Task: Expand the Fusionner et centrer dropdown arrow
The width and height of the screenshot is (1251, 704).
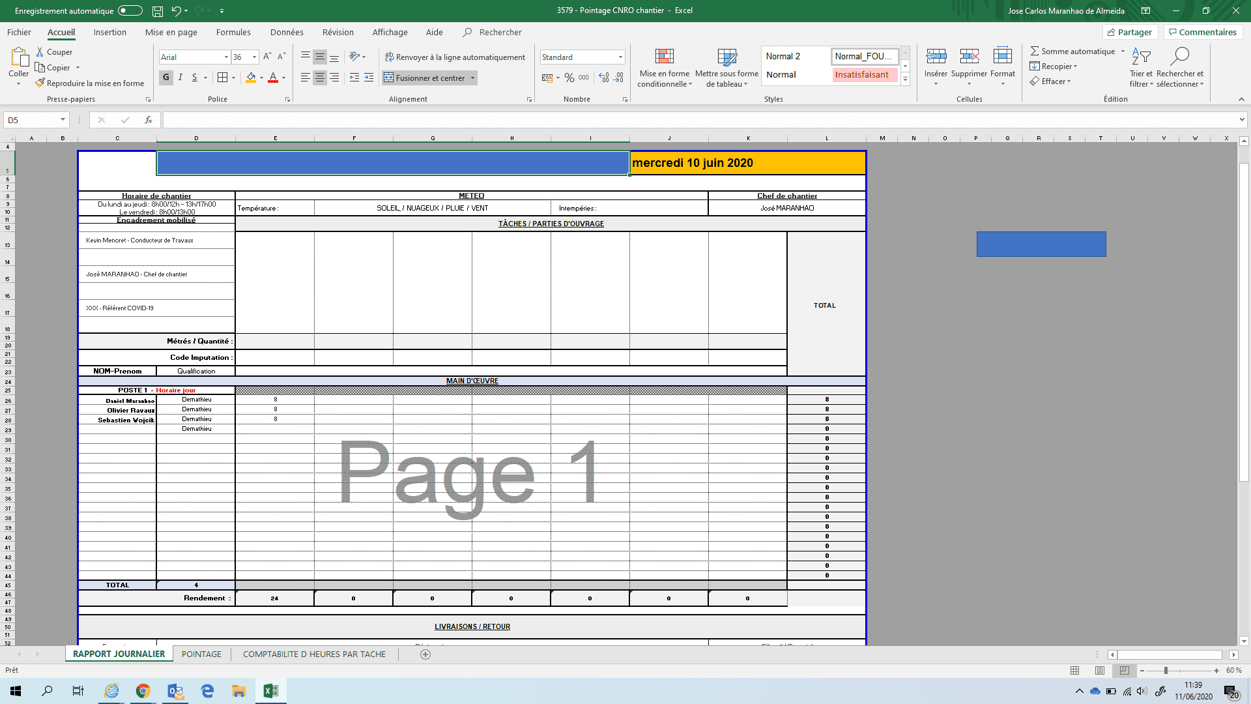Action: click(473, 78)
